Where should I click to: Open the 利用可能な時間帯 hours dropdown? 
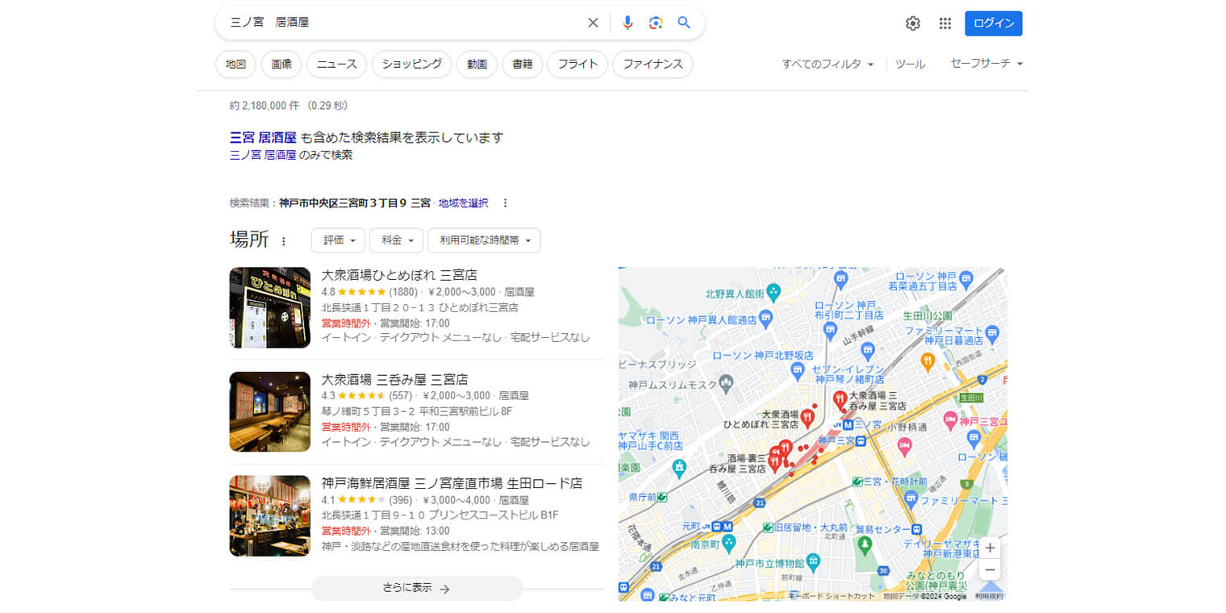[484, 240]
